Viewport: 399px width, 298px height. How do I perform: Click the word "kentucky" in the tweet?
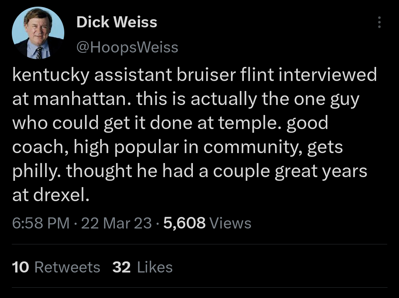tap(51, 75)
